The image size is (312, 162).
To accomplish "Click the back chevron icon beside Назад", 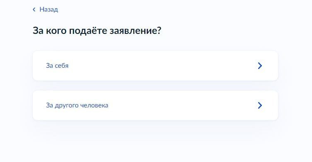I will click(34, 10).
